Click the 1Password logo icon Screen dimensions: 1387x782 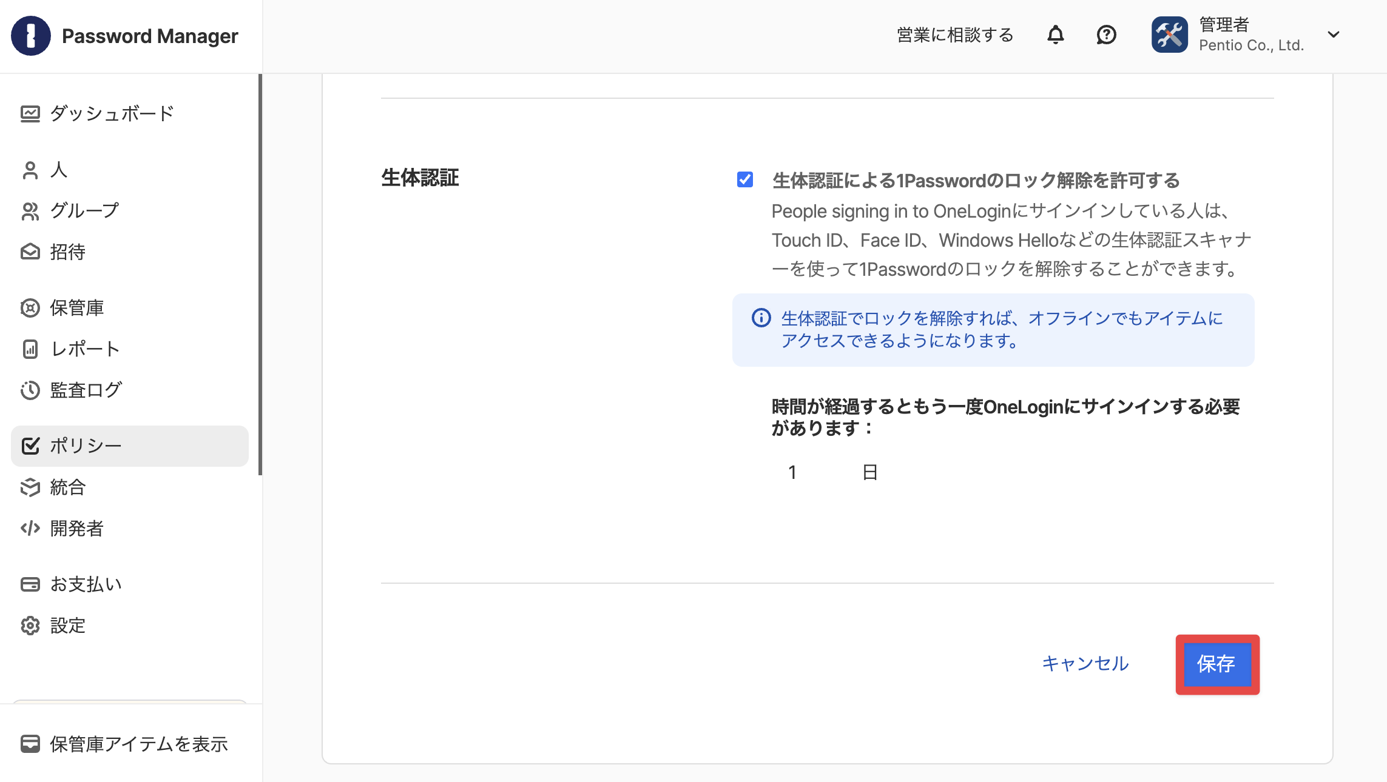tap(30, 36)
